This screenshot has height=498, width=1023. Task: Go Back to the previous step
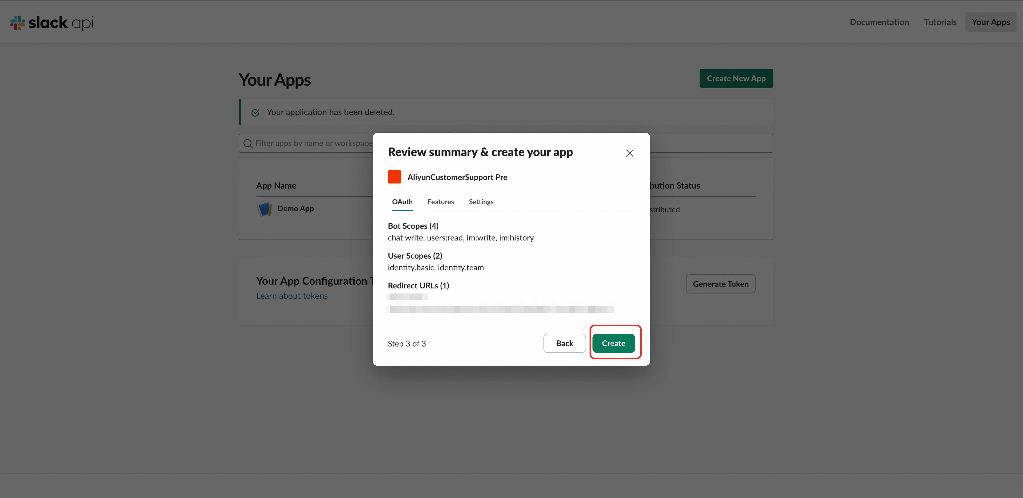[x=564, y=344]
